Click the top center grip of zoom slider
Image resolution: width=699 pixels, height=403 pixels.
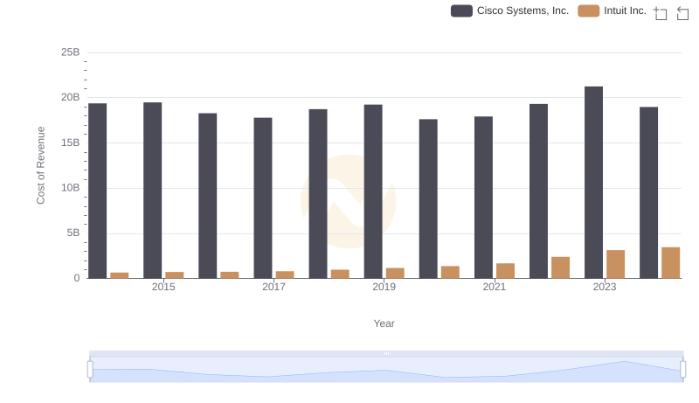pos(386,353)
